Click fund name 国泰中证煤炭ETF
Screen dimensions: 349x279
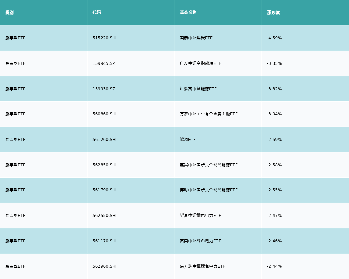point(196,38)
